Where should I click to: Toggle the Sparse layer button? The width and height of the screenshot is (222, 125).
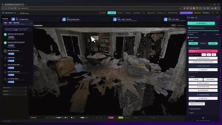(203, 44)
